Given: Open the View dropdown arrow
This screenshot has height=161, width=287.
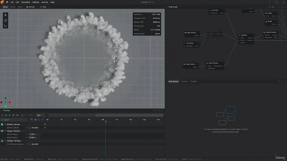Looking at the screenshot, I should 49,7.
